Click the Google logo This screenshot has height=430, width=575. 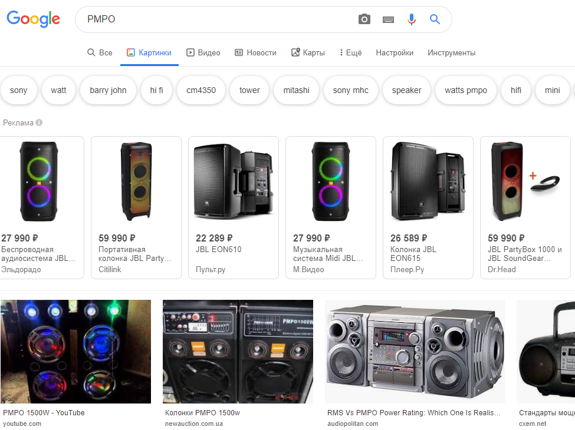[x=34, y=19]
